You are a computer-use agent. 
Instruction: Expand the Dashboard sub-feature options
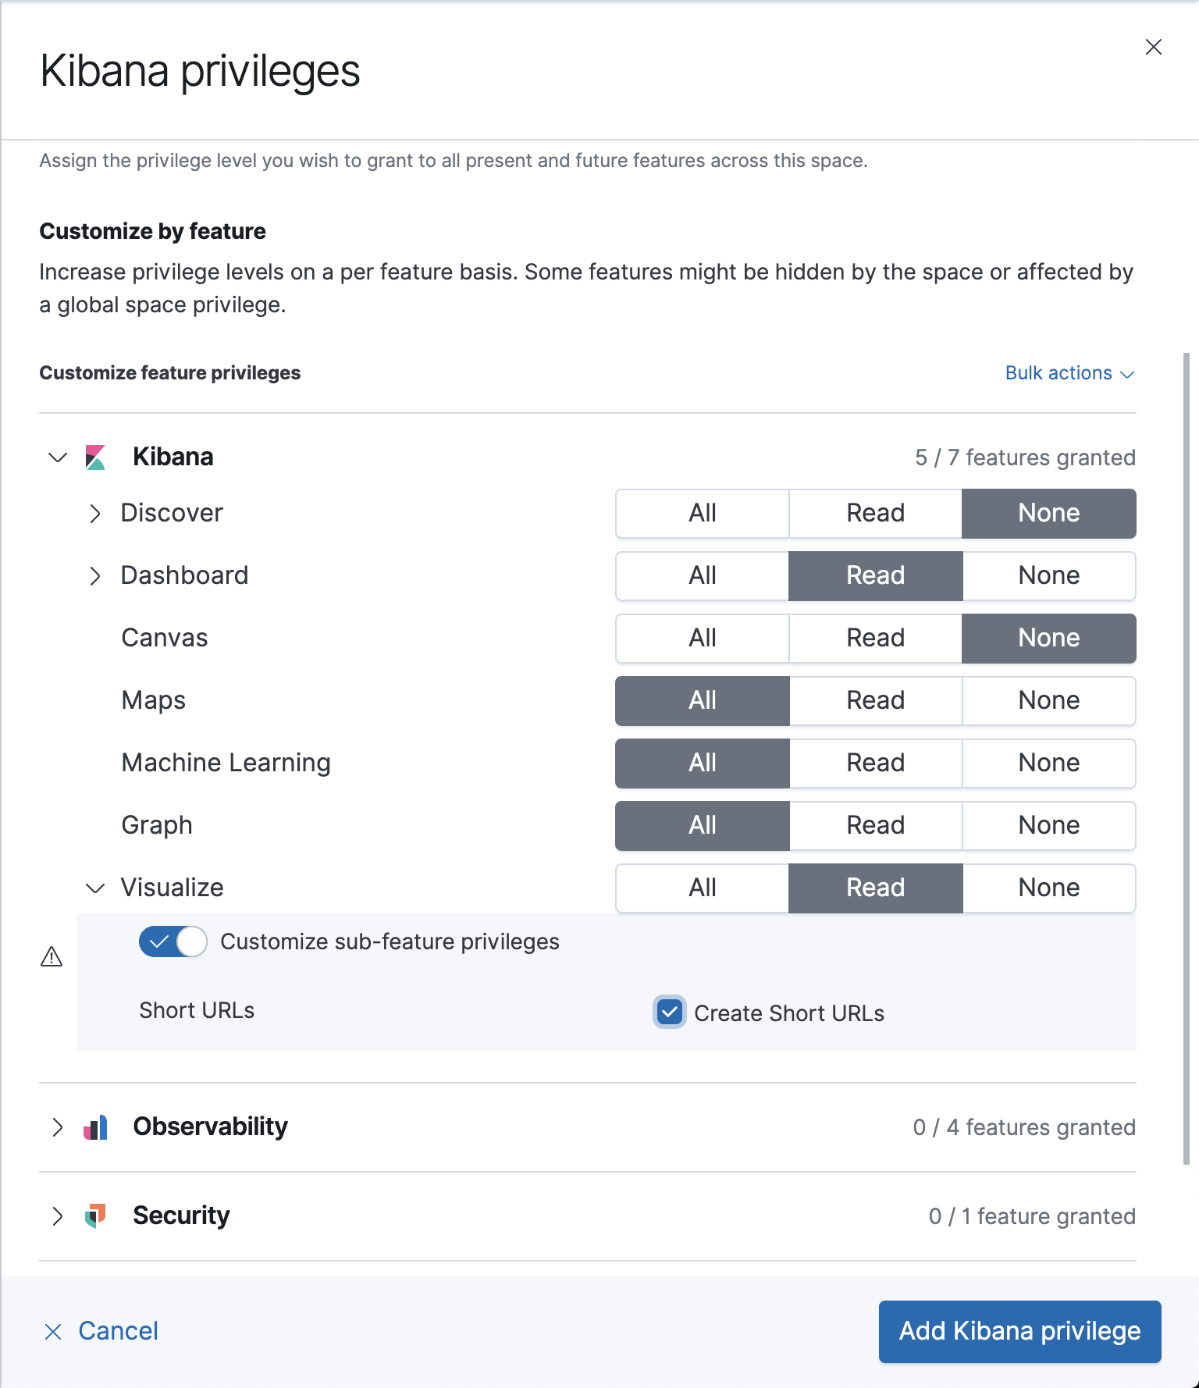[95, 576]
